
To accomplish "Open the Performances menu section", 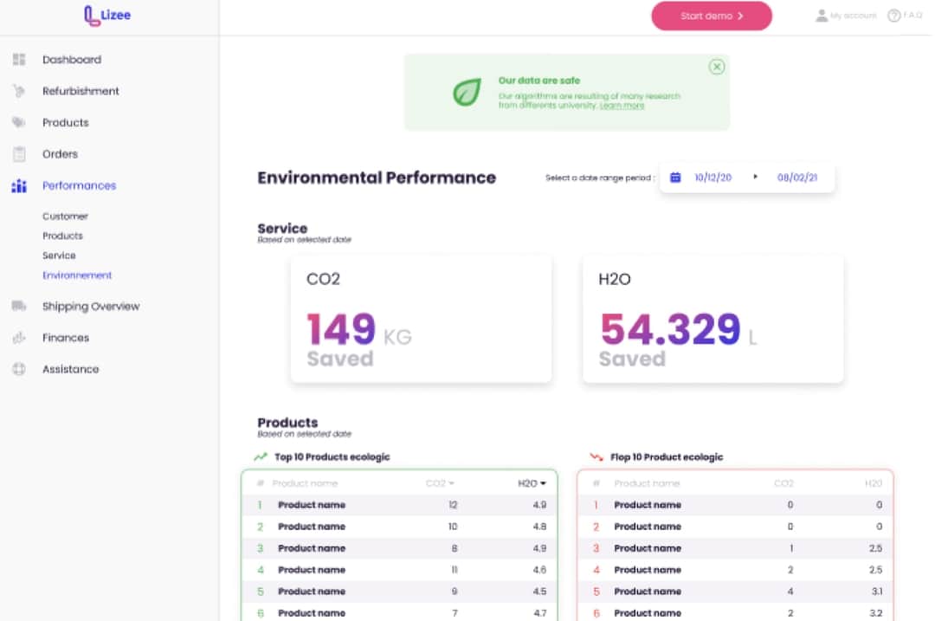I will pos(79,185).
